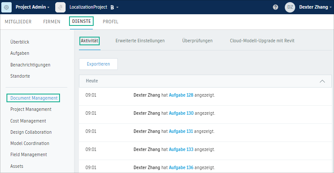Click the settings gear icon in header
This screenshot has width=334, height=173.
pos(6,7)
